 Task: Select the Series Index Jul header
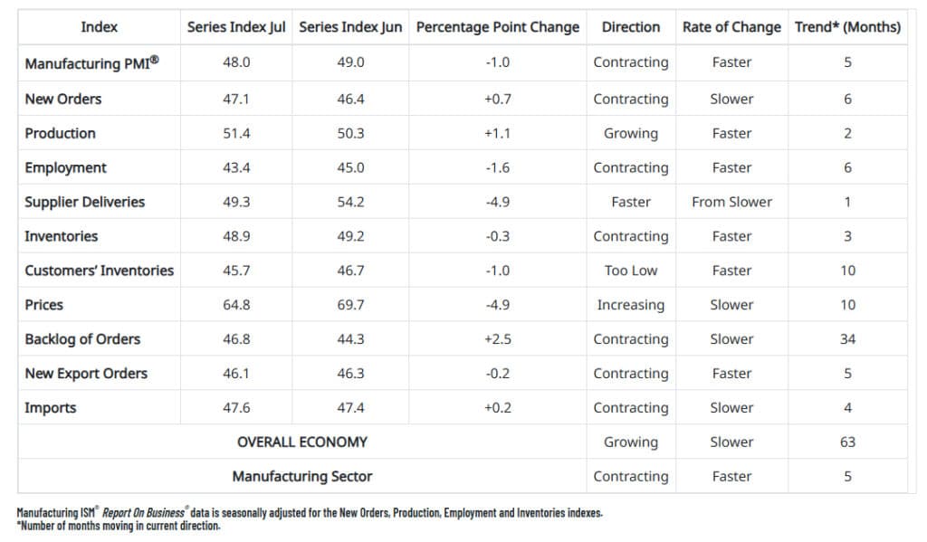[236, 27]
